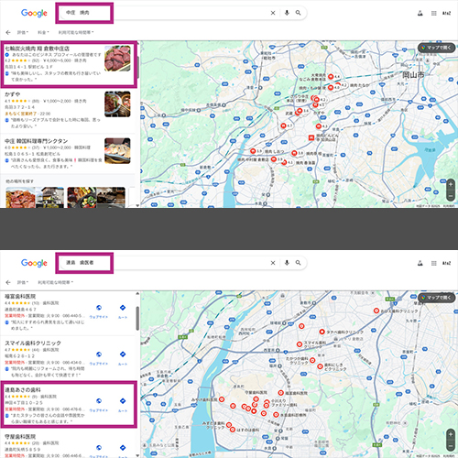Open the 連島あさの歯科 listing title
The height and width of the screenshot is (458, 458).
tap(23, 390)
